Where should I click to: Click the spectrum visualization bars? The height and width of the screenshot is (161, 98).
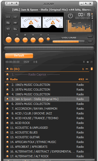(79, 26)
